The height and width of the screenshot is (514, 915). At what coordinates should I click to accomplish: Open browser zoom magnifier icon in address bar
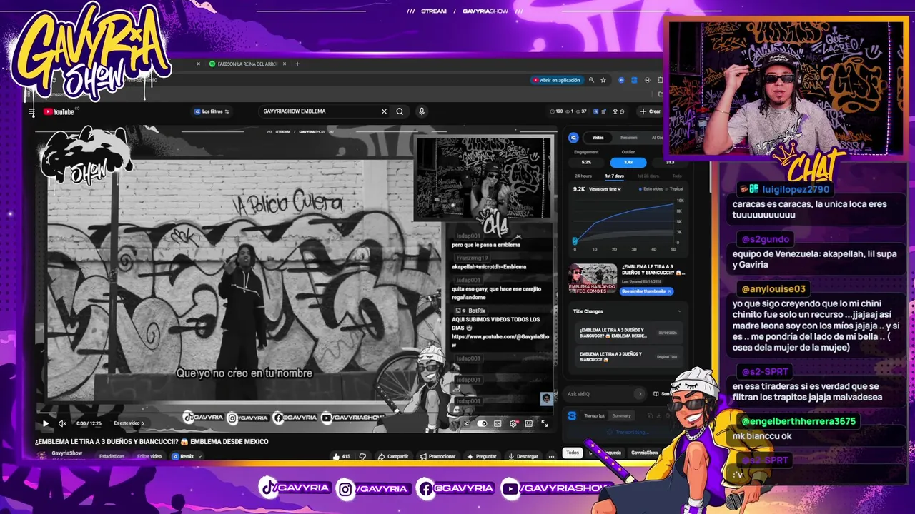[591, 80]
